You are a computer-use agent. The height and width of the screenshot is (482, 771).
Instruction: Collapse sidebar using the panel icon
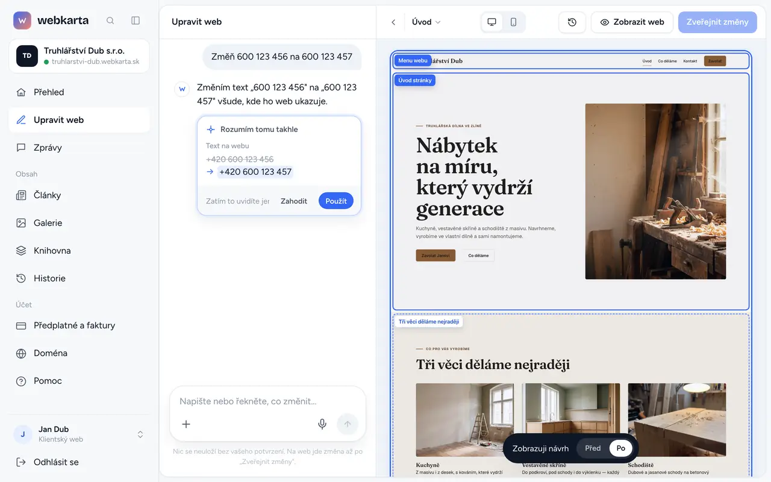click(x=136, y=20)
